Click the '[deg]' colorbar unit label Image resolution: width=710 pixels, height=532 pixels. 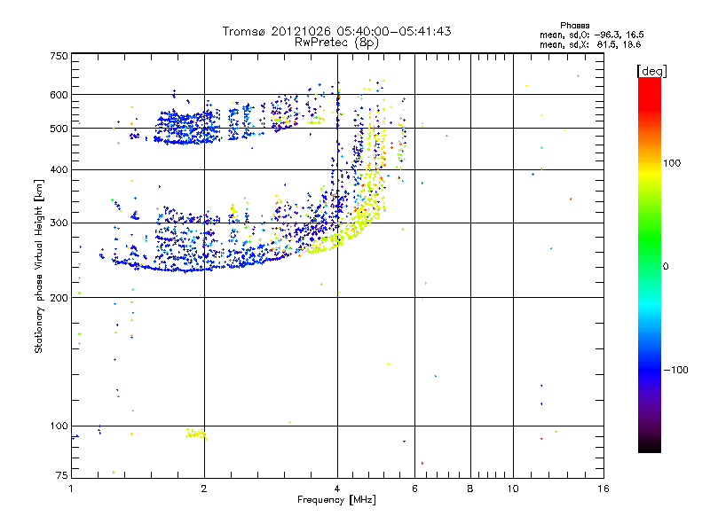651,71
